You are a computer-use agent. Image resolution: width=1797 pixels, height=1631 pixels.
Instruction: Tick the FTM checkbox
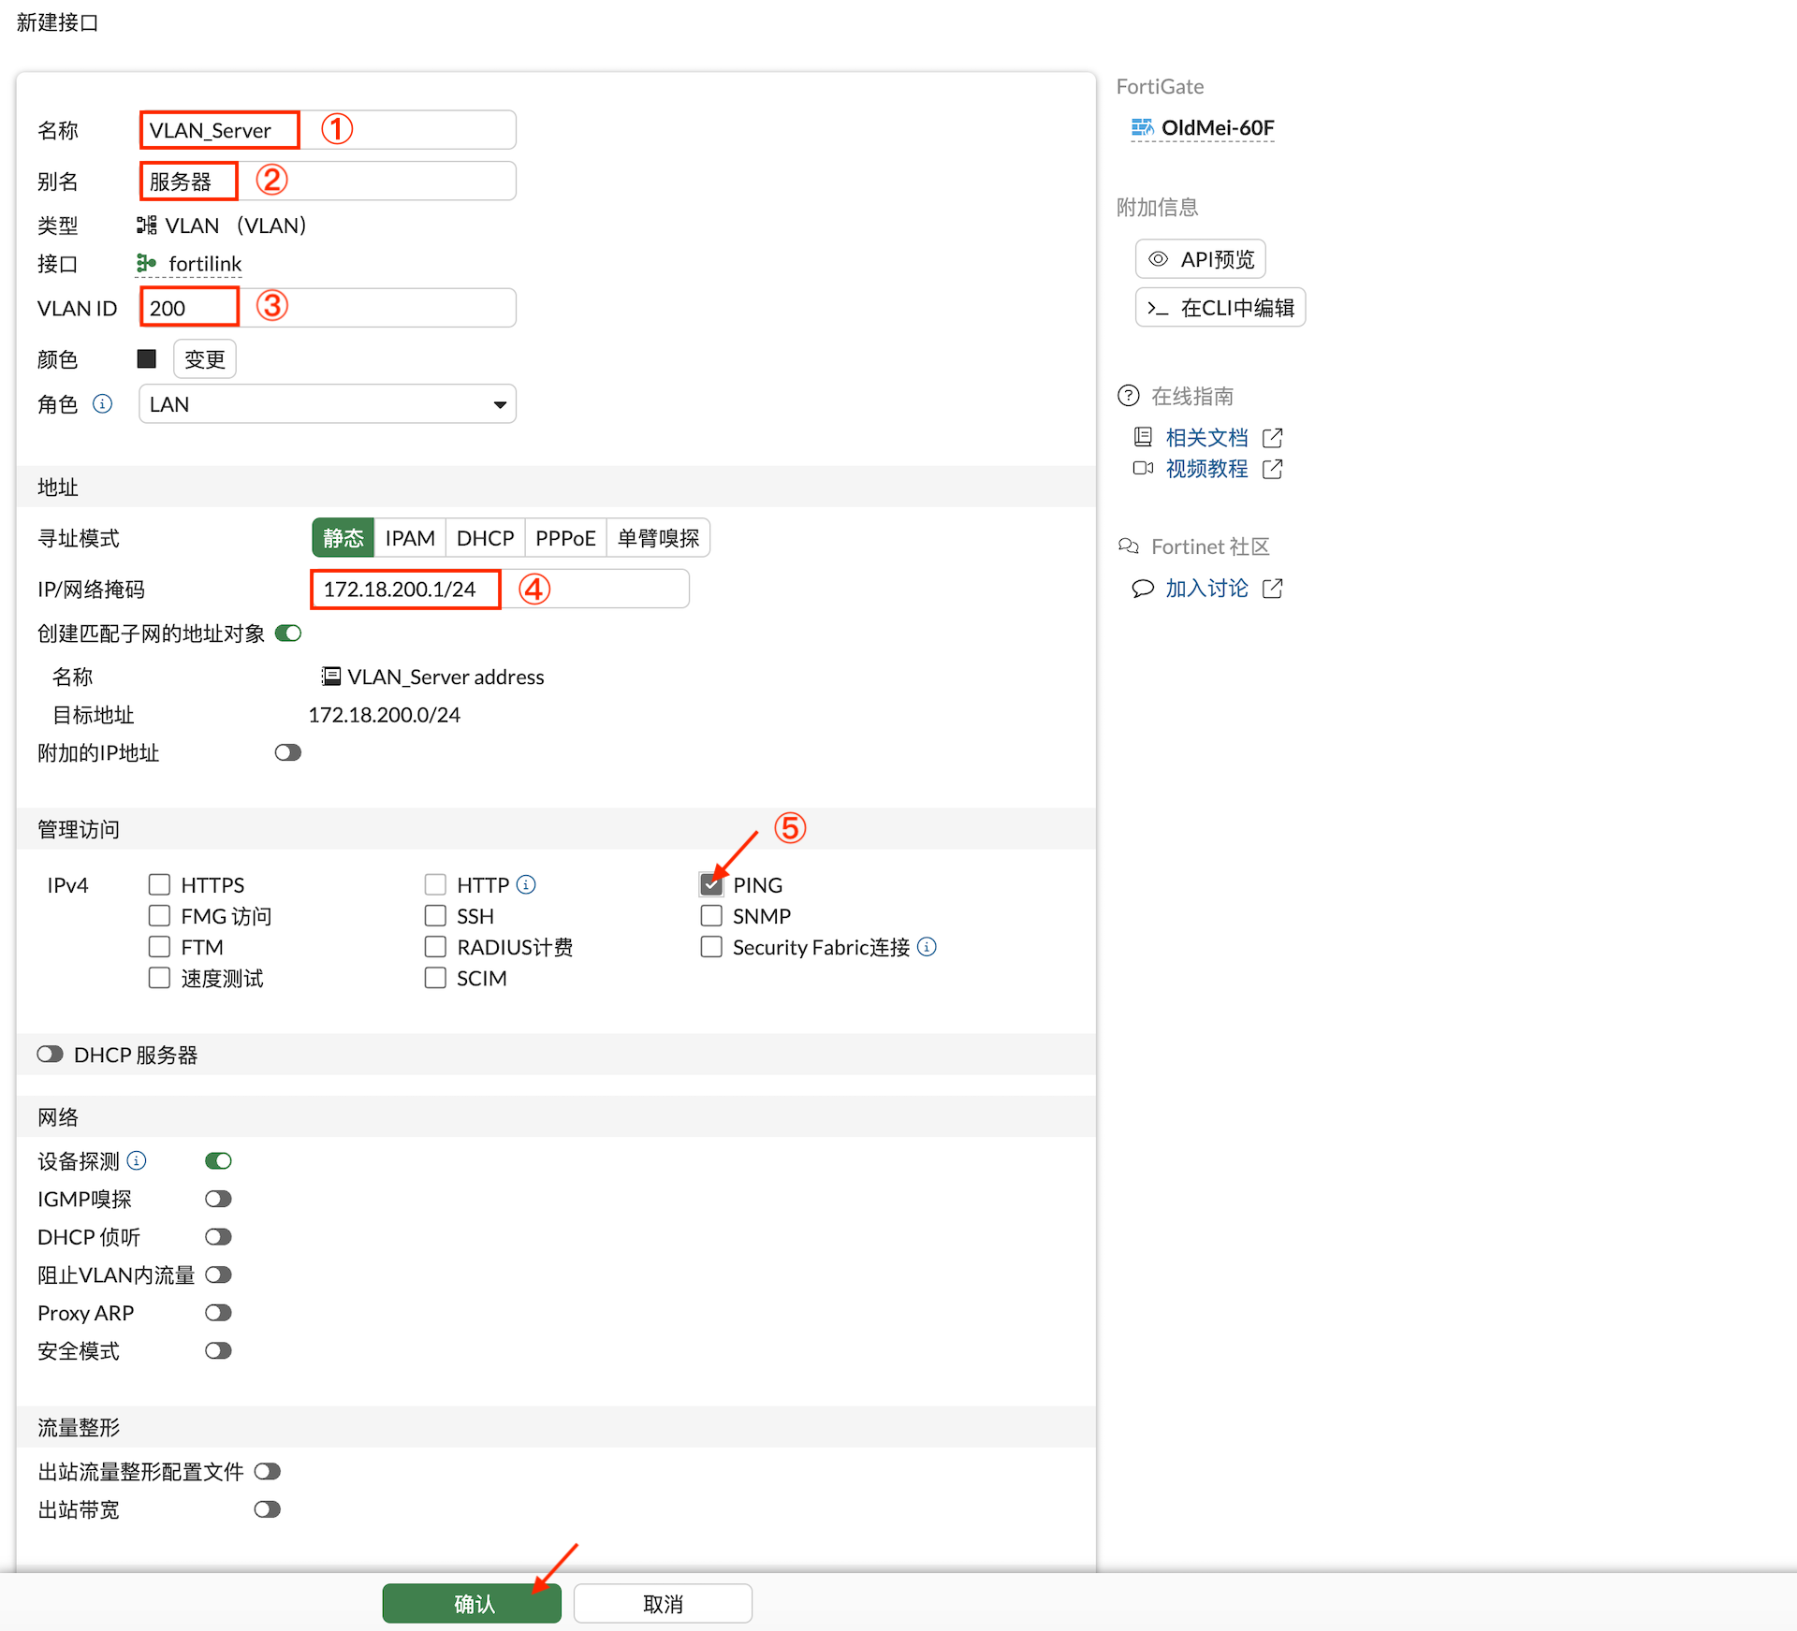click(159, 946)
